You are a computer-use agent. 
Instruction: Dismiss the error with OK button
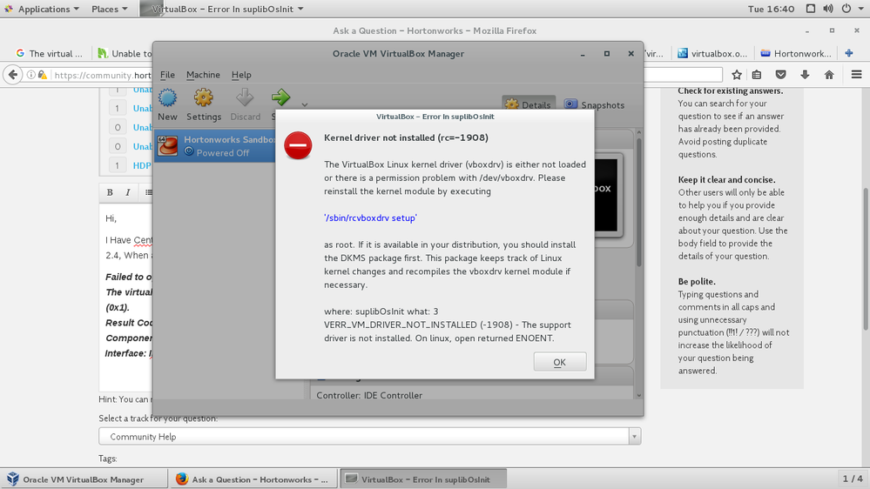(x=560, y=362)
